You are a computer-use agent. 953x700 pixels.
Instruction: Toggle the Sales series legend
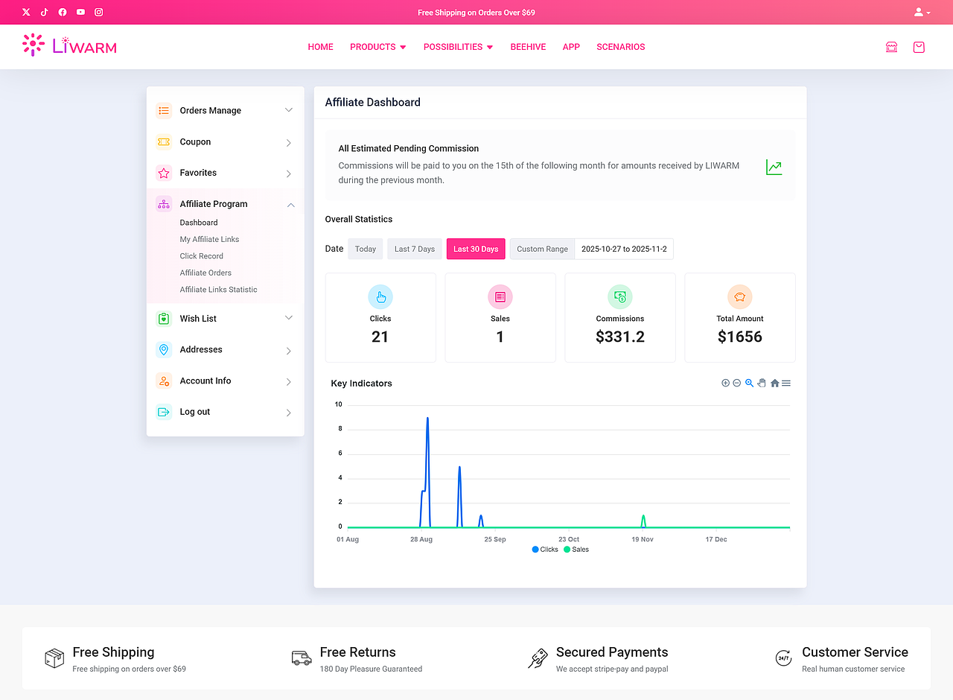click(576, 550)
